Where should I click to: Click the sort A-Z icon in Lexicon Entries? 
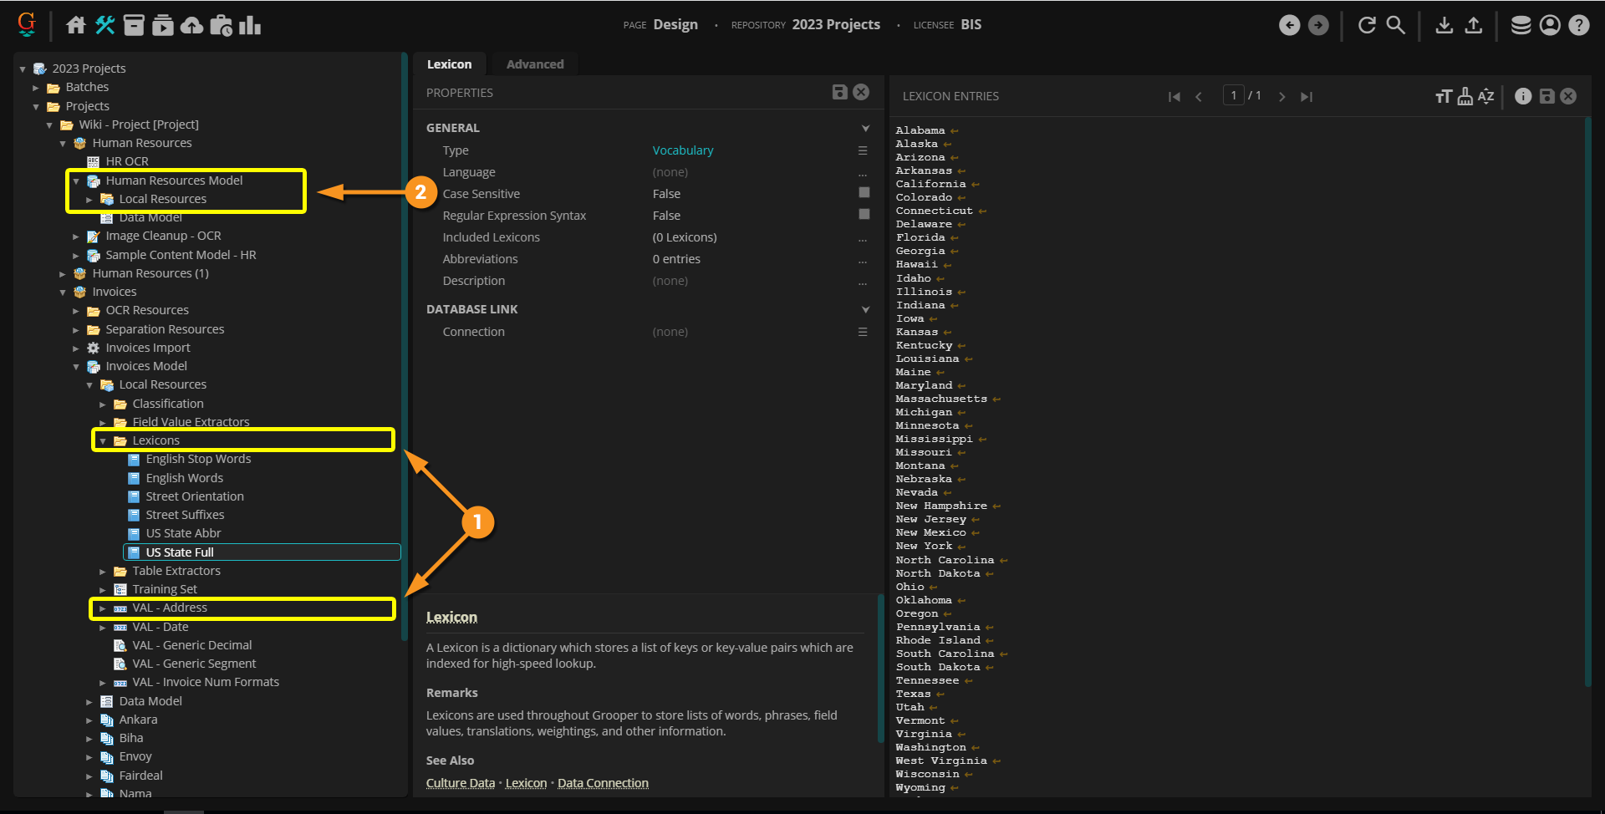click(1485, 96)
